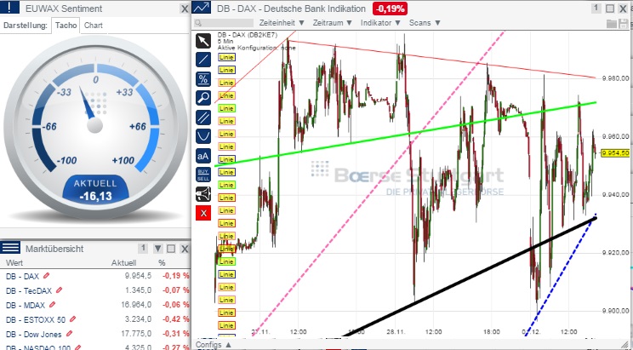This screenshot has width=633, height=350.
Task: Sort by the Wert column header
Action: 14,262
